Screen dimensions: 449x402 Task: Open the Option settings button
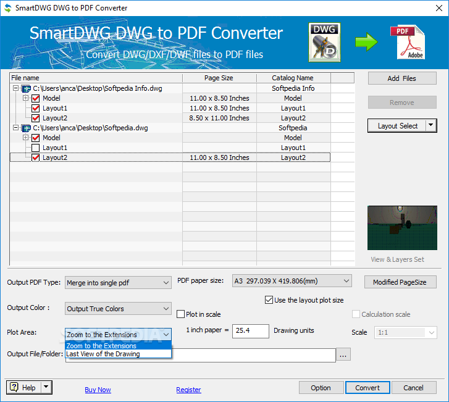[x=321, y=388]
